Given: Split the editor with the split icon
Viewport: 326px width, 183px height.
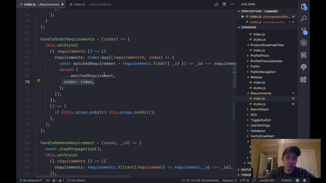Looking at the screenshot, I should point(224,5).
